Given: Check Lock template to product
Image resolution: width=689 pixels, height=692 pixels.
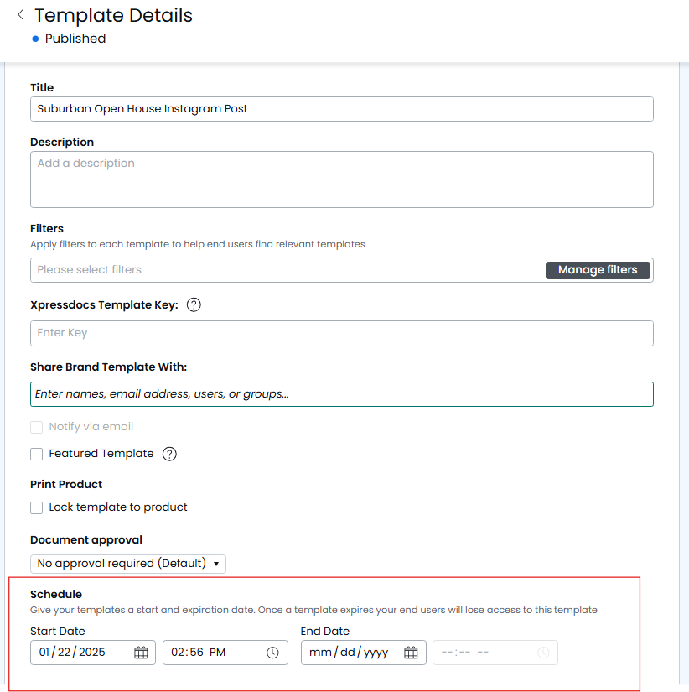Looking at the screenshot, I should (x=37, y=507).
